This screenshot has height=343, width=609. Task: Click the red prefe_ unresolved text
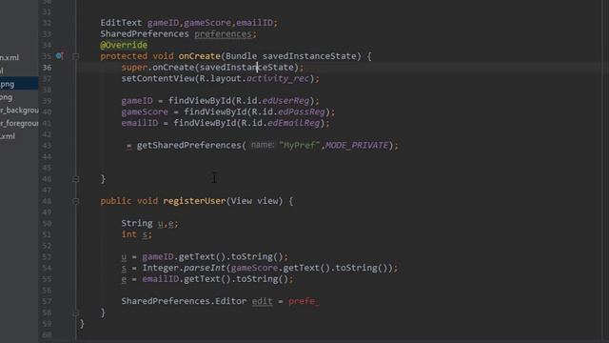304,301
